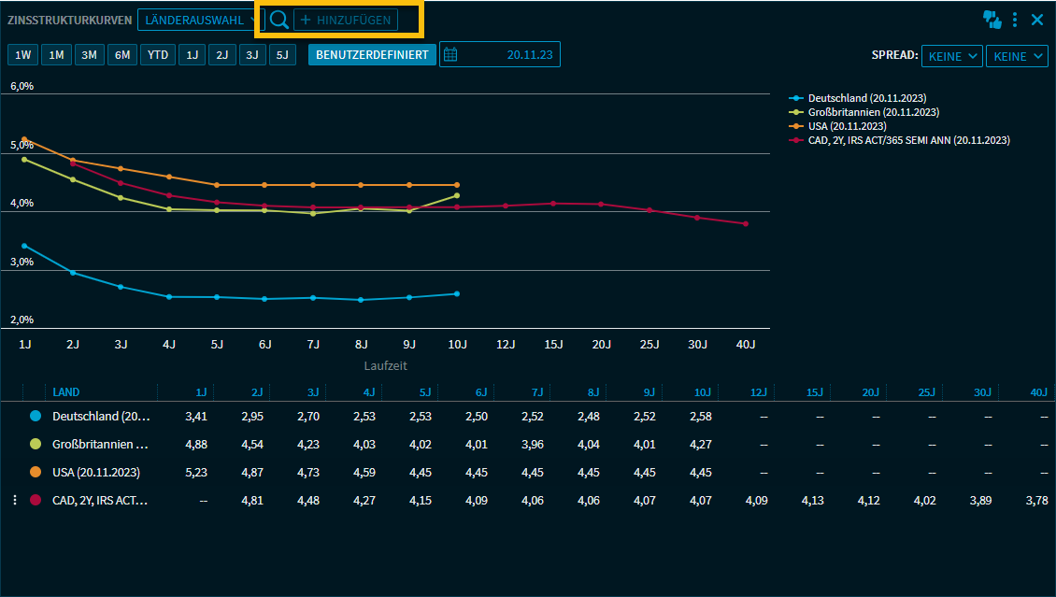
Task: Click the plus icon in Hinzufügen
Action: [306, 20]
